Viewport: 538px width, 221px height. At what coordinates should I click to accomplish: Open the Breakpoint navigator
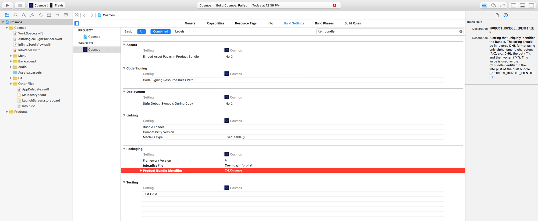pos(57,15)
